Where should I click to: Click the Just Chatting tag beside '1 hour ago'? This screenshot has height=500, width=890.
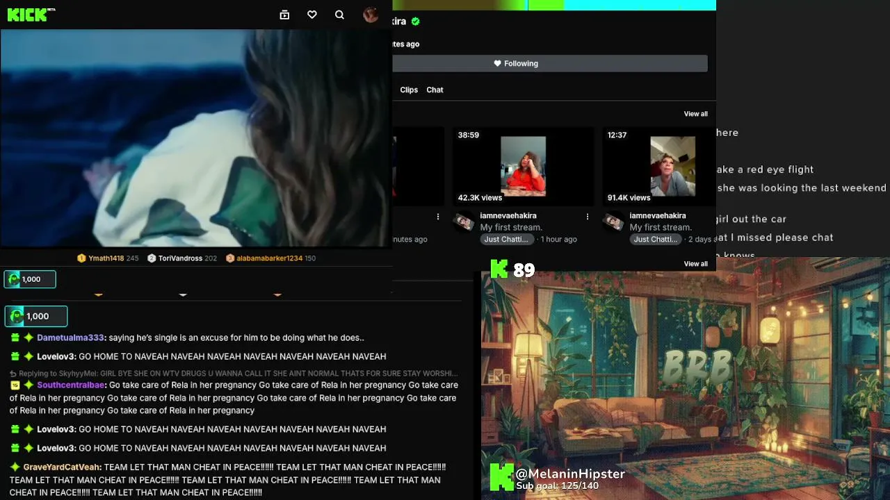(x=506, y=240)
